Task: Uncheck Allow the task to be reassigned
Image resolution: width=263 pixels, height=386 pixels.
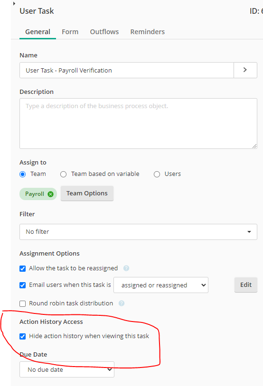Action: click(23, 268)
